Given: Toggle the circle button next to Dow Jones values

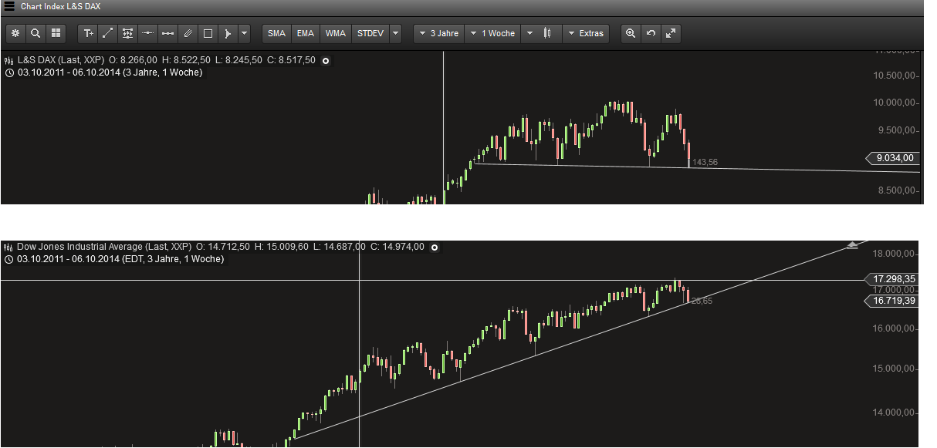Looking at the screenshot, I should [435, 248].
